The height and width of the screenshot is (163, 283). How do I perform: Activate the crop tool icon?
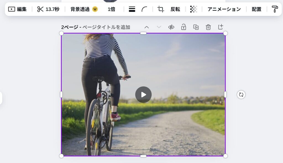[x=161, y=9]
